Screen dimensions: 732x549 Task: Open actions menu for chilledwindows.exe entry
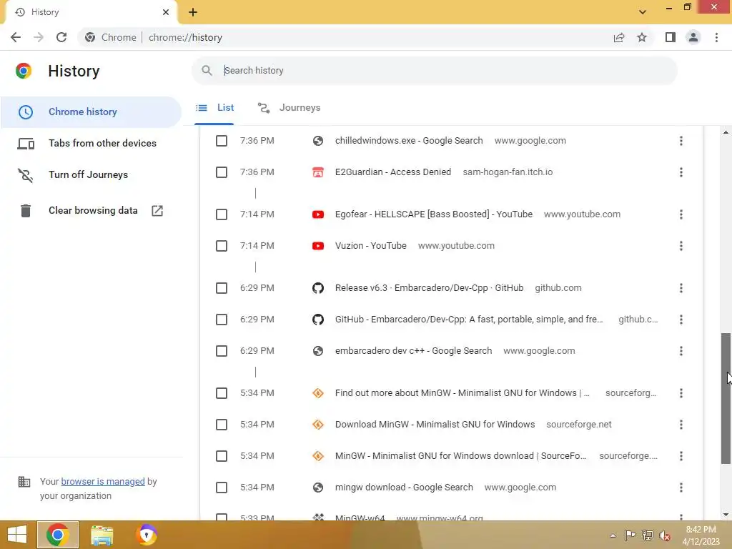pyautogui.click(x=681, y=141)
